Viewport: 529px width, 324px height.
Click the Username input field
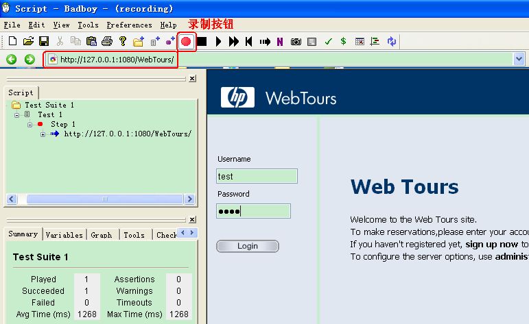(x=257, y=176)
